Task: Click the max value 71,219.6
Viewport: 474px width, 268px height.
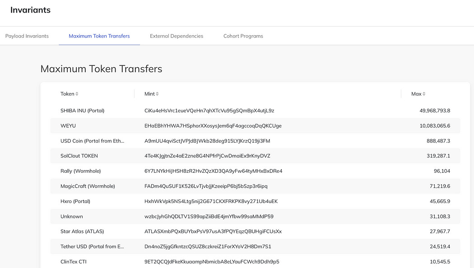Action: pyautogui.click(x=440, y=186)
